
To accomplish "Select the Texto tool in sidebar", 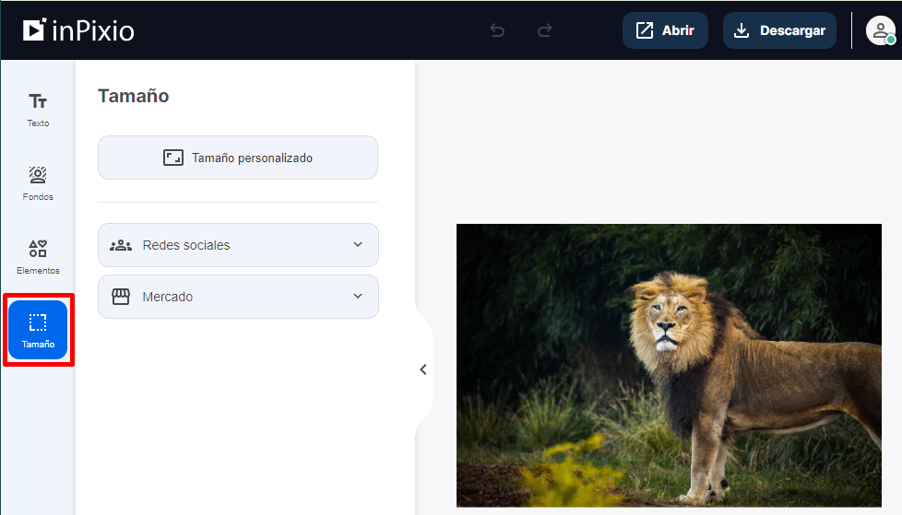I will coord(38,109).
